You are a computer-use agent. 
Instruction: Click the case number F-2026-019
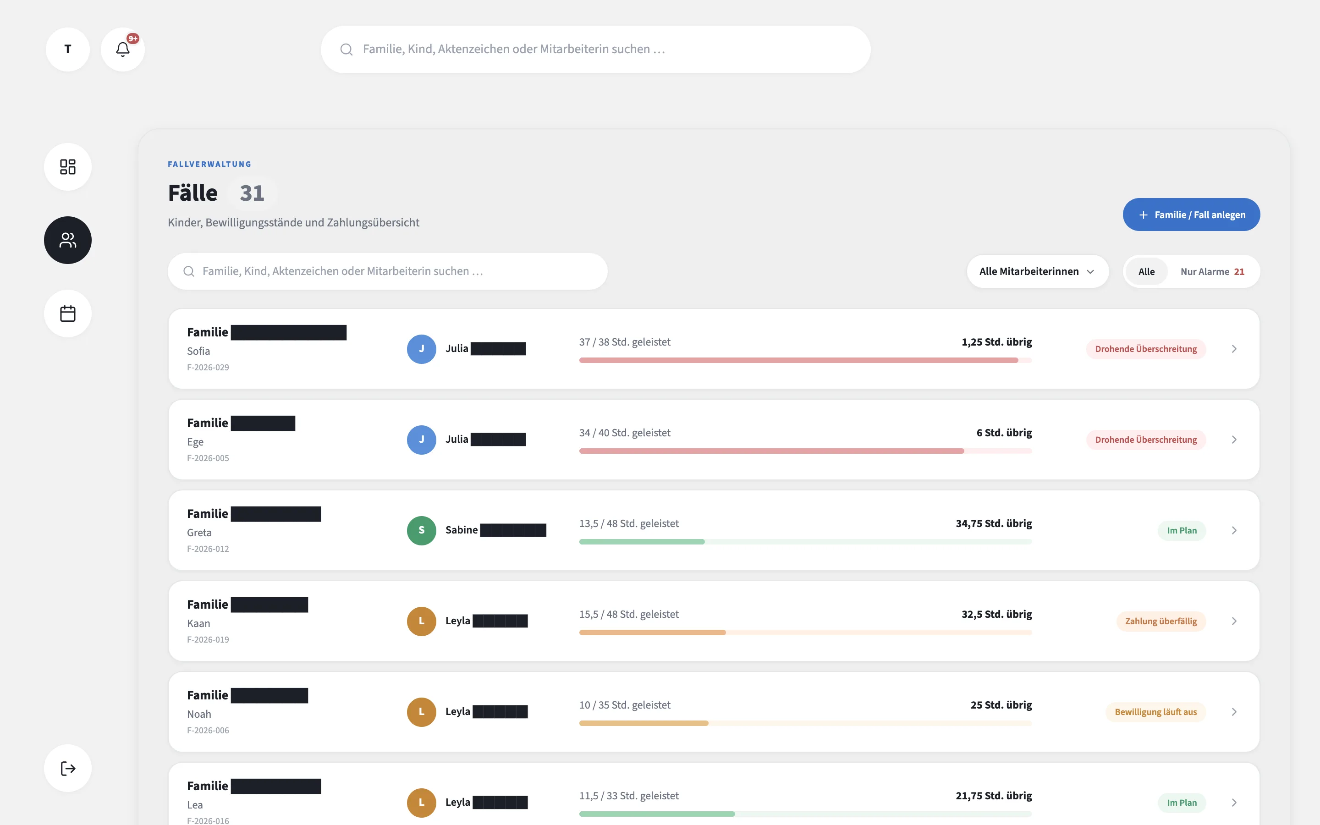coord(208,639)
